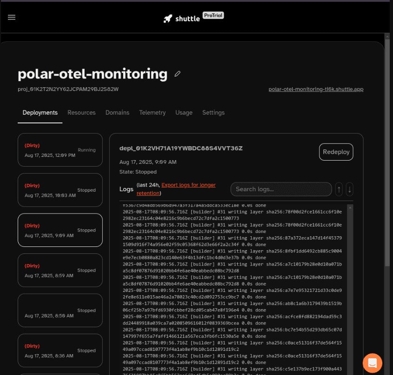Image resolution: width=393 pixels, height=375 pixels.
Task: Open the orange chat support widget
Action: [x=372, y=363]
